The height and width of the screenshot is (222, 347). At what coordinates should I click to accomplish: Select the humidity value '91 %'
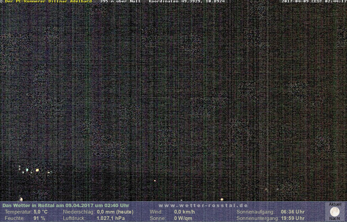pyautogui.click(x=39, y=218)
